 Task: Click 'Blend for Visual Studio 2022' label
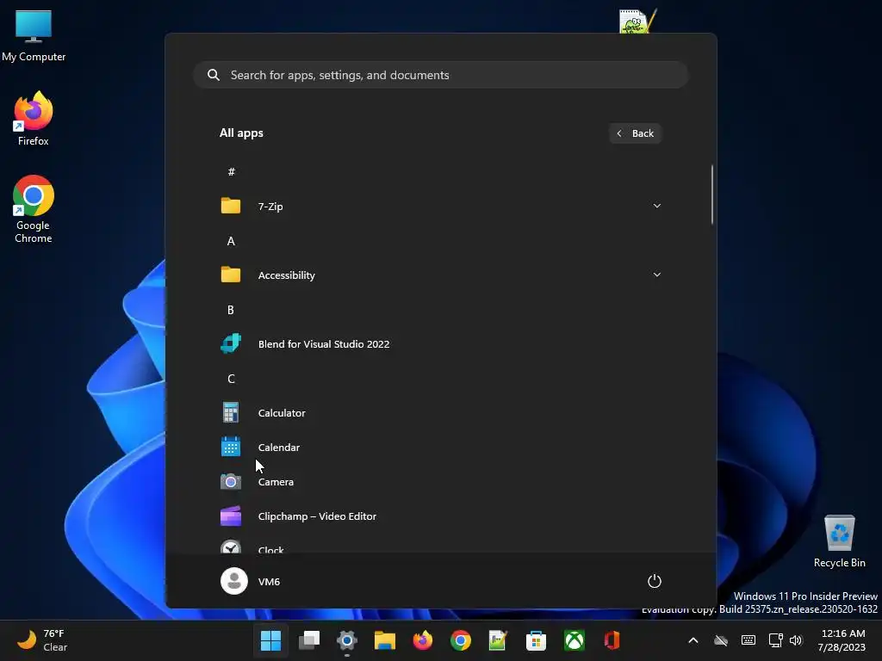coord(324,344)
